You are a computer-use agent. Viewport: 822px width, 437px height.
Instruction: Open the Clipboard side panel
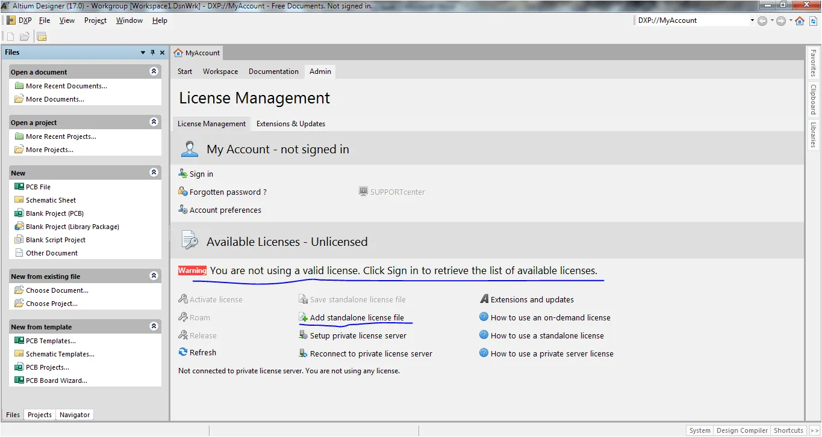point(813,100)
